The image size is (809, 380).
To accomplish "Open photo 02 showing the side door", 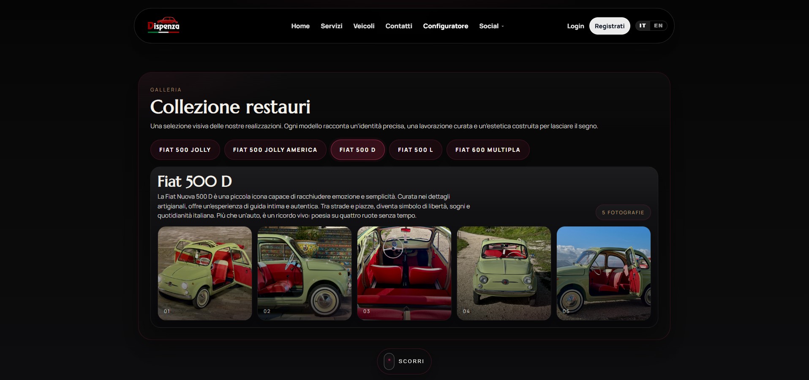I will click(305, 273).
